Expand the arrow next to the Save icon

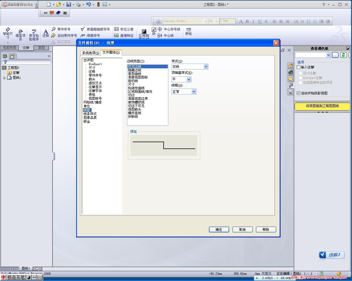73,5
